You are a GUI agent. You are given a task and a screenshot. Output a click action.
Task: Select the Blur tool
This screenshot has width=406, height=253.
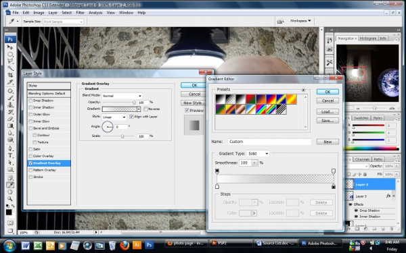[10, 133]
